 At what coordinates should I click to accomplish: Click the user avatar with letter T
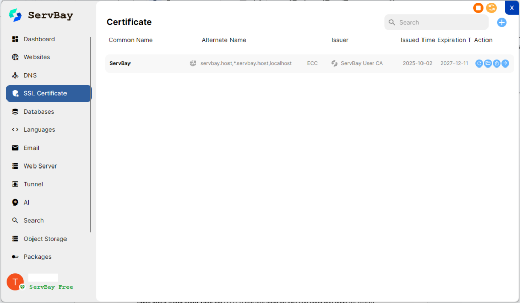[x=15, y=282]
